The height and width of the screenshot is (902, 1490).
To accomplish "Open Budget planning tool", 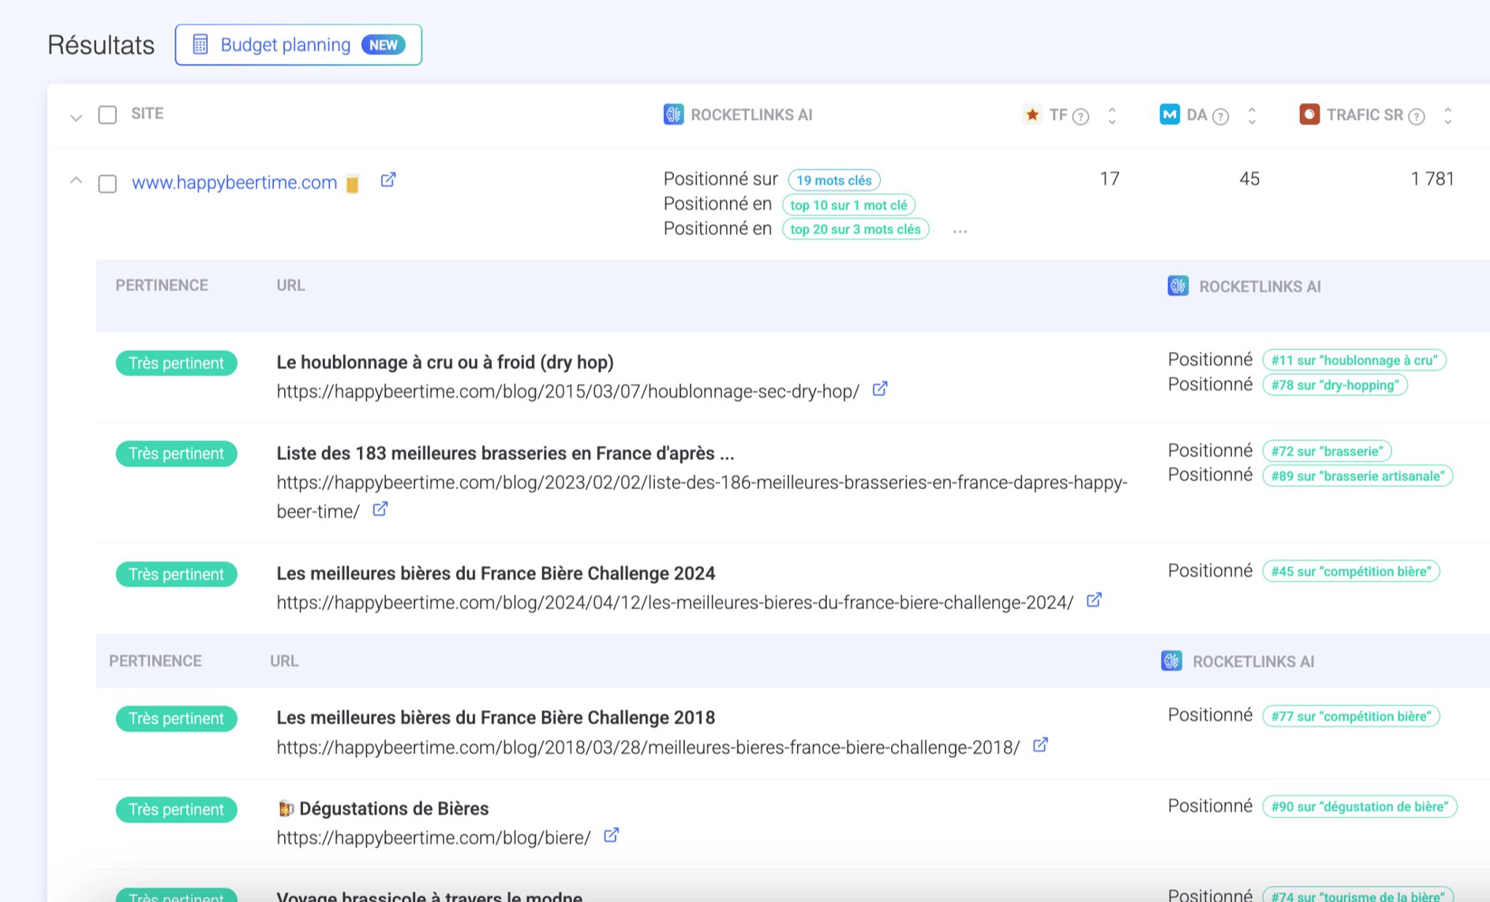I will point(298,45).
